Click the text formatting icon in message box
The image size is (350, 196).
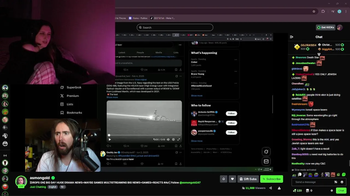(336, 182)
